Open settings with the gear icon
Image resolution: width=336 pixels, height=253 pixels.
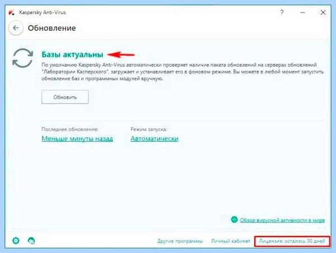click(x=16, y=241)
